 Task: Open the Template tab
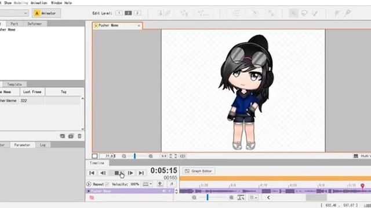(x=14, y=84)
